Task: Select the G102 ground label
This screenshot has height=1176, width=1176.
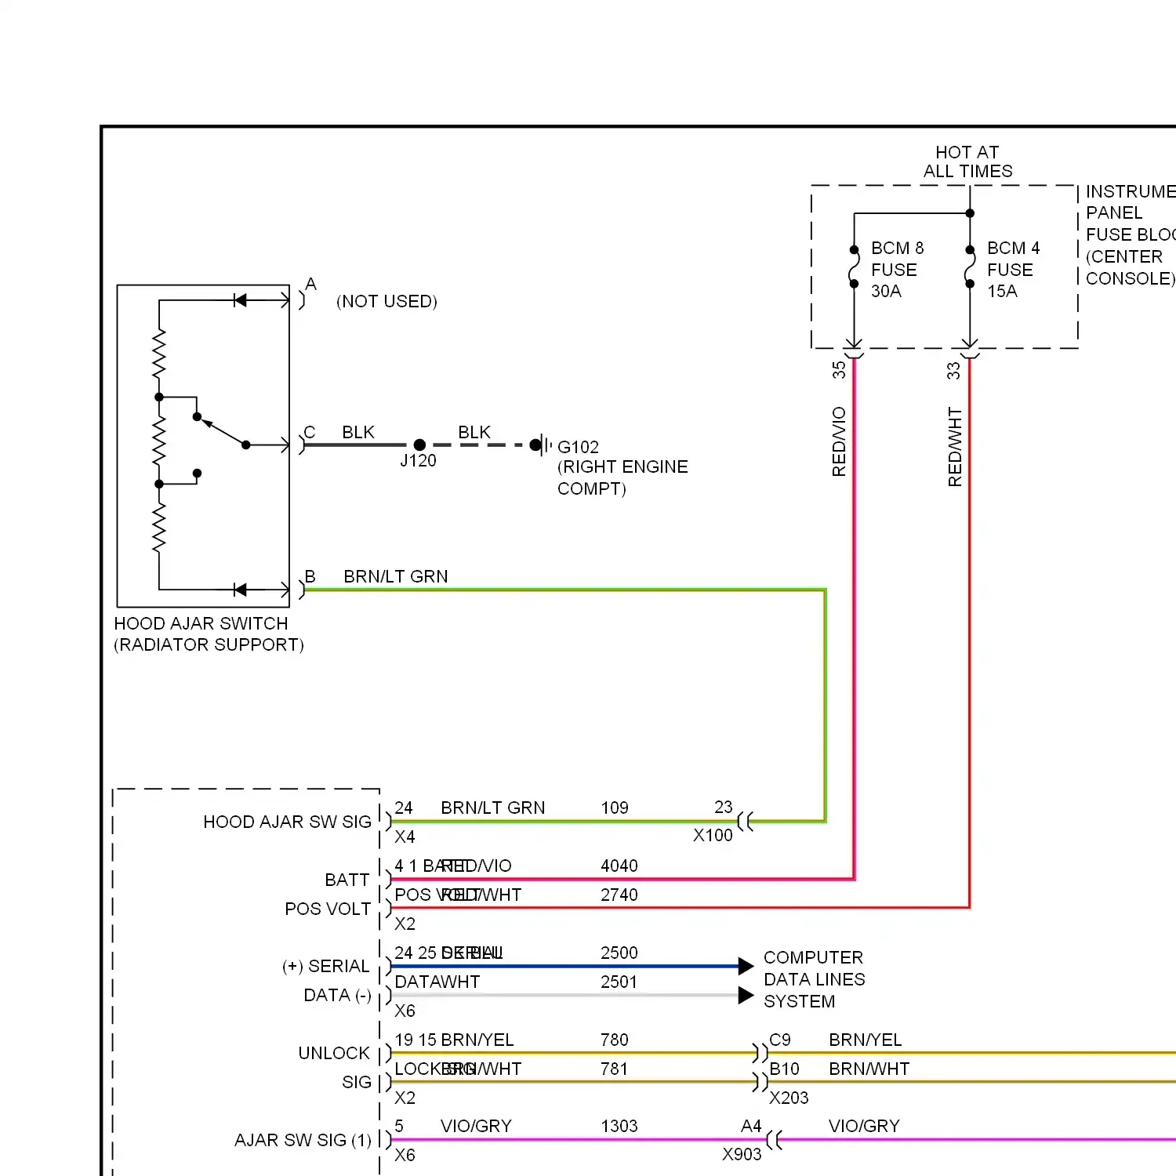Action: (x=578, y=447)
